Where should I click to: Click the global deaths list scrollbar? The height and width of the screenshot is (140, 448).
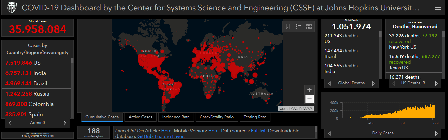(x=380, y=34)
